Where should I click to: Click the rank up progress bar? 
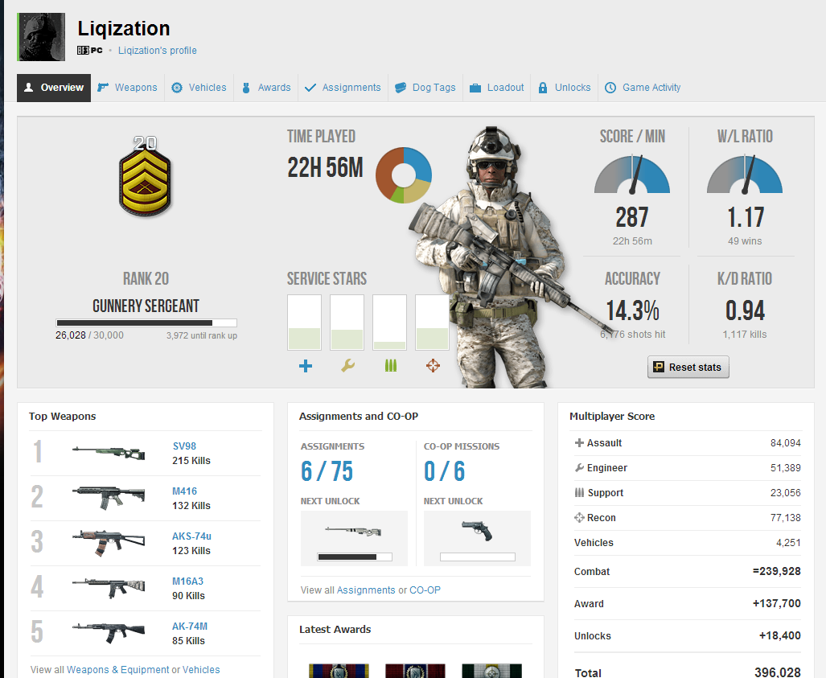click(x=146, y=323)
